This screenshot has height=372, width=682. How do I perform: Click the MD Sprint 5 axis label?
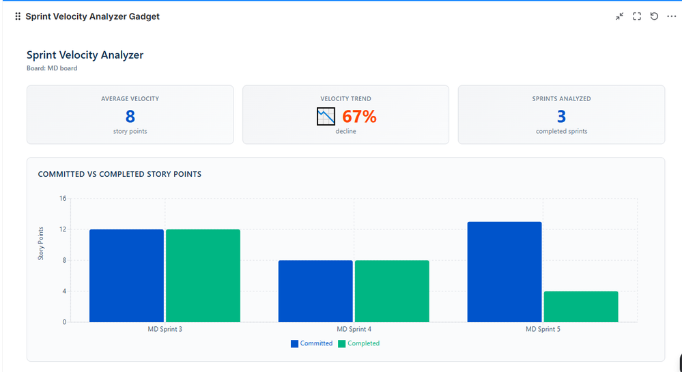coord(543,330)
